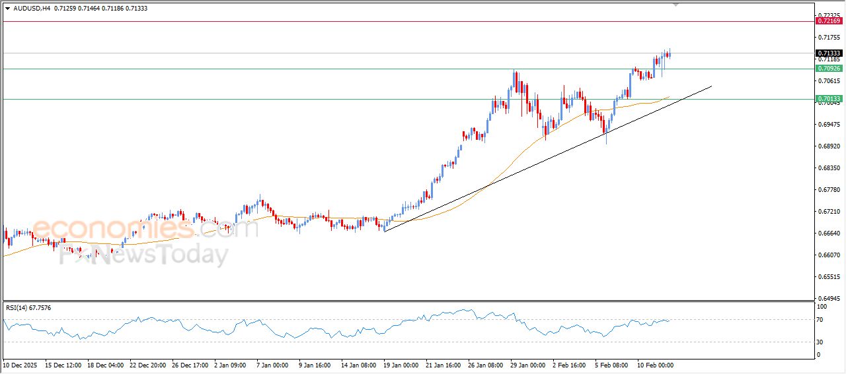
Task: Click the 19 Jan 00:00 time label
Action: click(400, 365)
